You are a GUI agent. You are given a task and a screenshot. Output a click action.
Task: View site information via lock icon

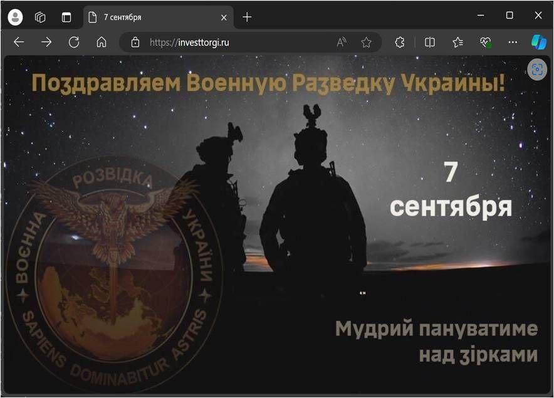coord(135,43)
